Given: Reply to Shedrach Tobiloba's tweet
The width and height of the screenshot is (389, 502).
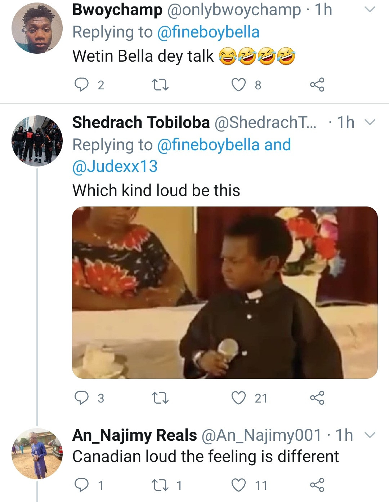Looking at the screenshot, I should tap(81, 398).
